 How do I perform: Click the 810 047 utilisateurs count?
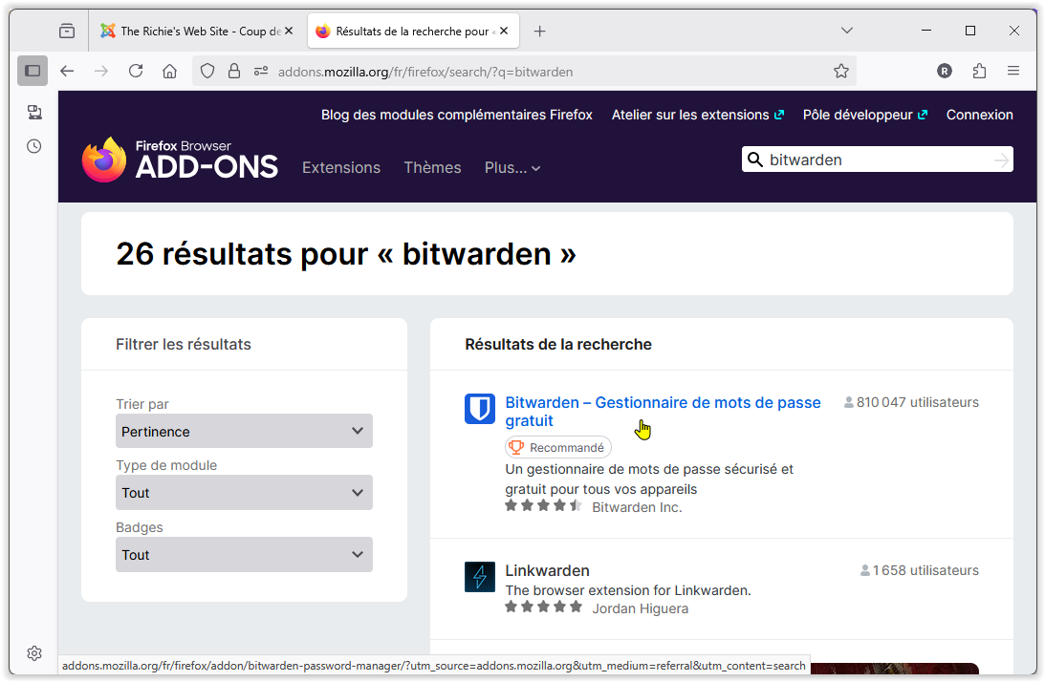pyautogui.click(x=911, y=402)
